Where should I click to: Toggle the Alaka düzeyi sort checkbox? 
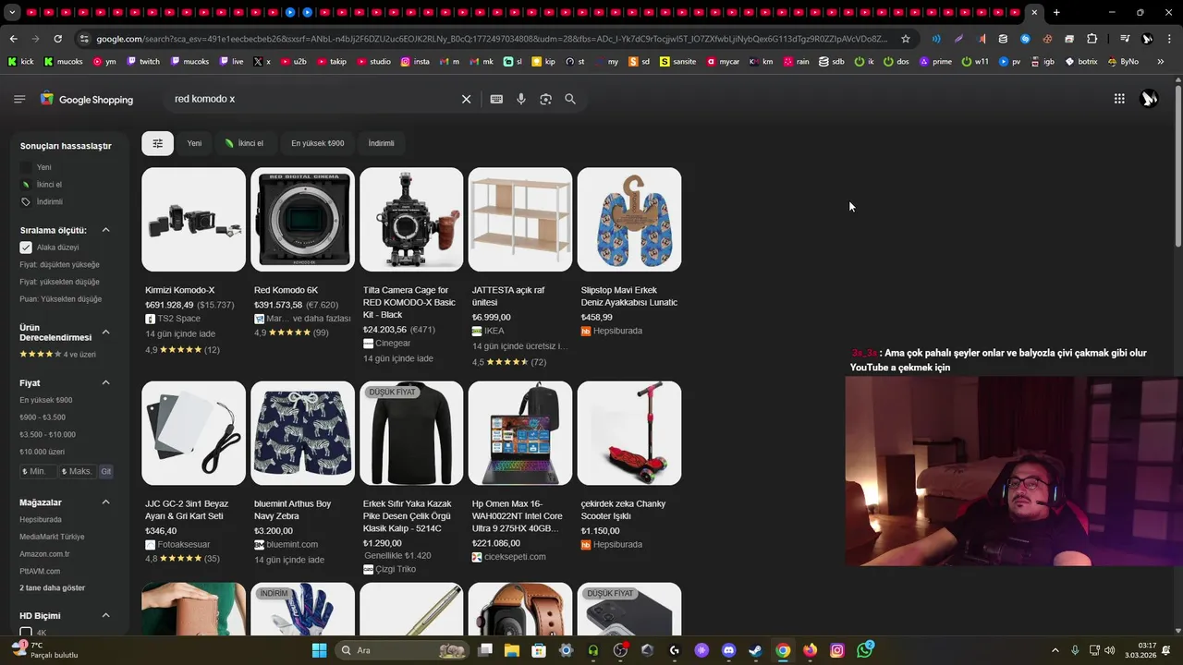tap(26, 248)
